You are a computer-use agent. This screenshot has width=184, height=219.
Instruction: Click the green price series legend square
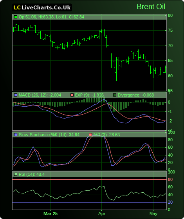[x=16, y=17]
